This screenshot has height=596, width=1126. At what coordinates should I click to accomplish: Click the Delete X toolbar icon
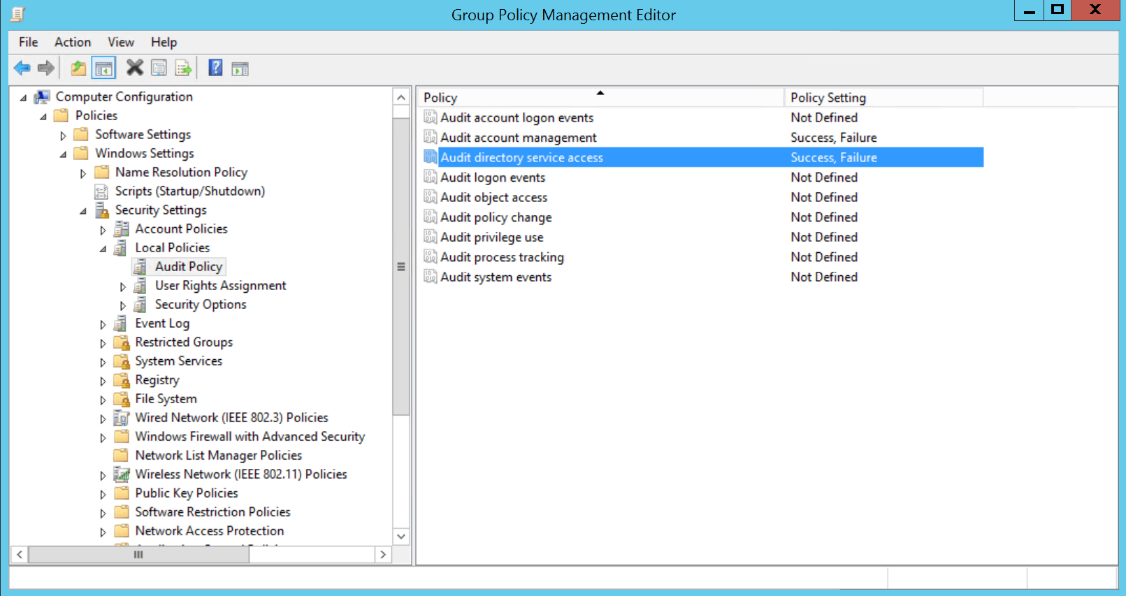134,68
